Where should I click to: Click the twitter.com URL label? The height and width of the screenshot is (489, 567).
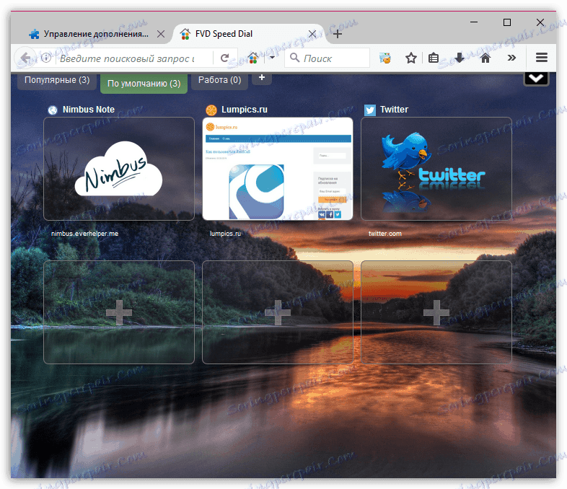point(385,234)
